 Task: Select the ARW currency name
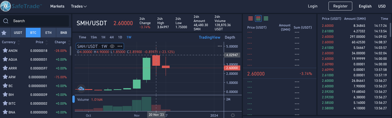coord(12,77)
